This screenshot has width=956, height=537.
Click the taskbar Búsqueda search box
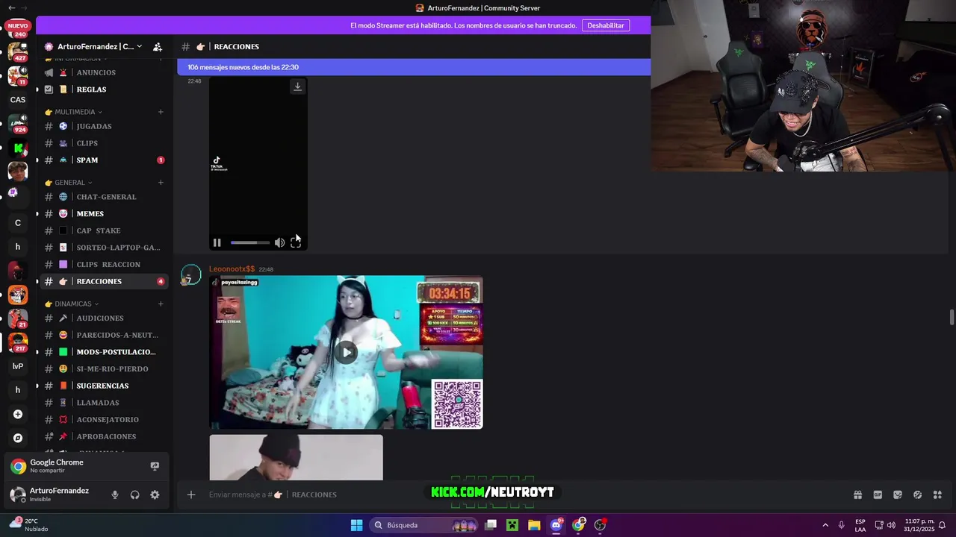[x=425, y=525]
